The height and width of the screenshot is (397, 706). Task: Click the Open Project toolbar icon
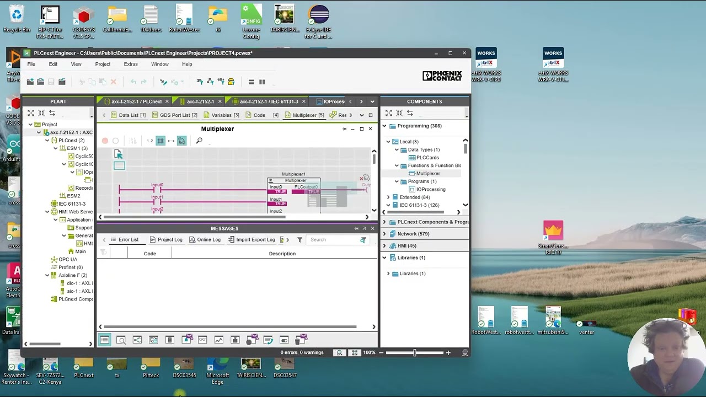tap(40, 82)
